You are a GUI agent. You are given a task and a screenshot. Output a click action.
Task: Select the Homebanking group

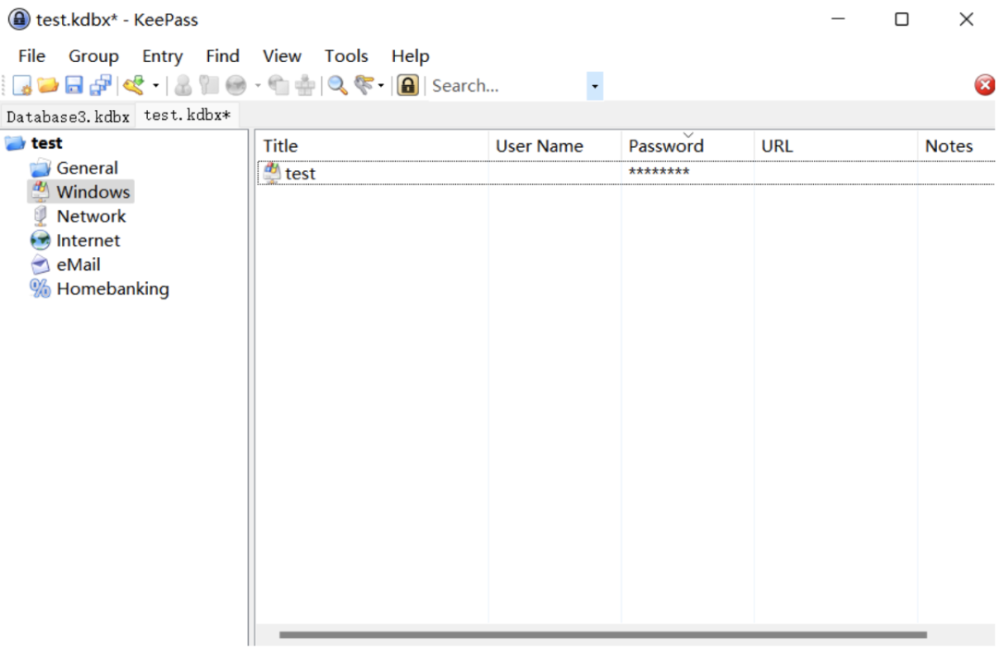[113, 289]
